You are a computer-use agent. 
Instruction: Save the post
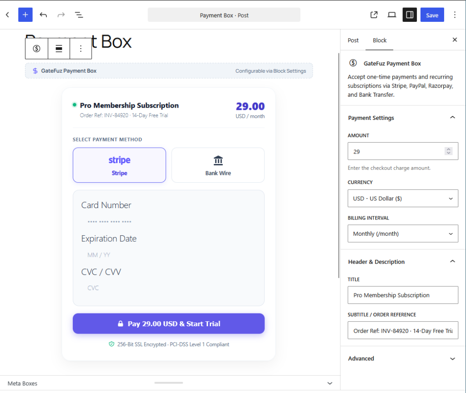(432, 15)
